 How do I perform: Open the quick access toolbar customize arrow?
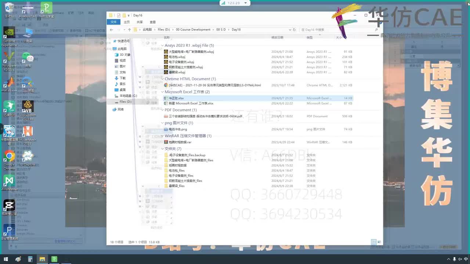tap(129, 15)
